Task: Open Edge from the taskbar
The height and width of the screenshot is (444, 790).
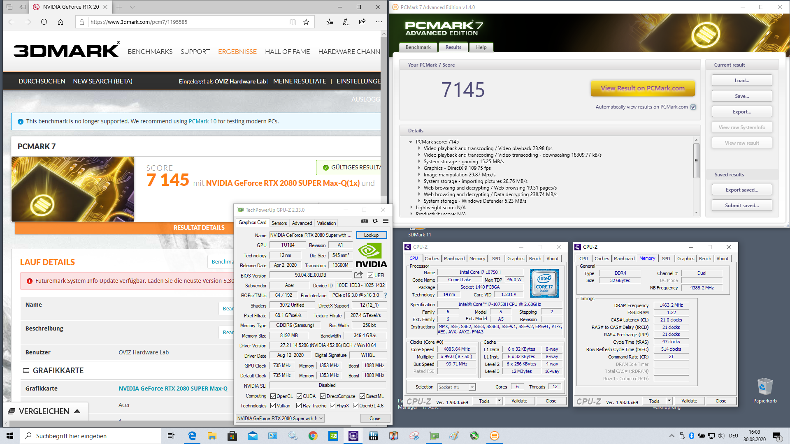Action: point(192,436)
